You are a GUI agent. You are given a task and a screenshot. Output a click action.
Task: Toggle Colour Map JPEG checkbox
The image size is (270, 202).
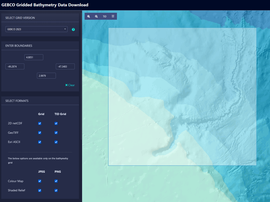point(40,181)
